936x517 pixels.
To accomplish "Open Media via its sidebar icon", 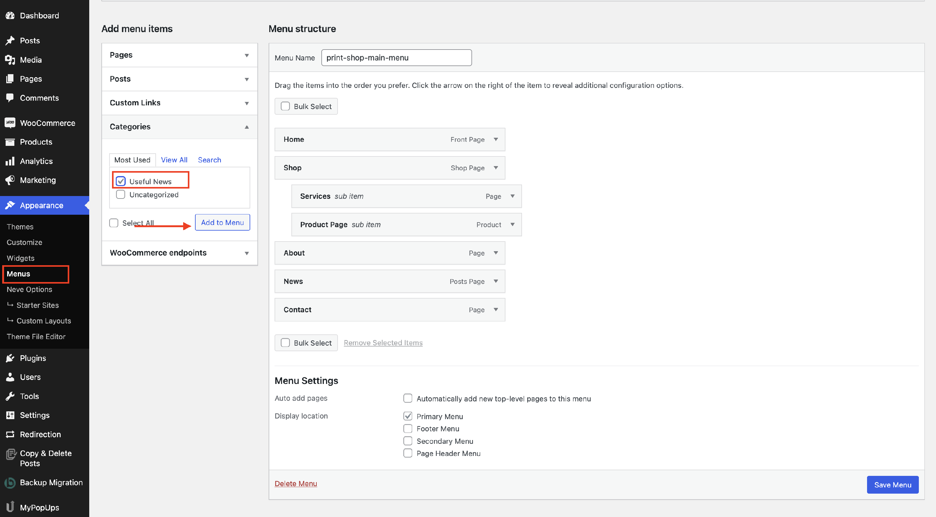I will point(10,60).
